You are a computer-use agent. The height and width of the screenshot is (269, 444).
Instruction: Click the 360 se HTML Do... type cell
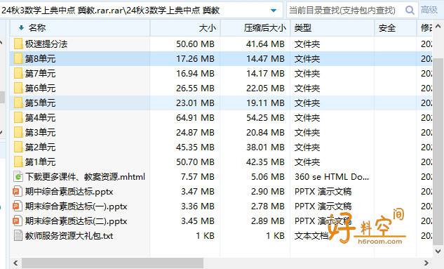point(332,176)
